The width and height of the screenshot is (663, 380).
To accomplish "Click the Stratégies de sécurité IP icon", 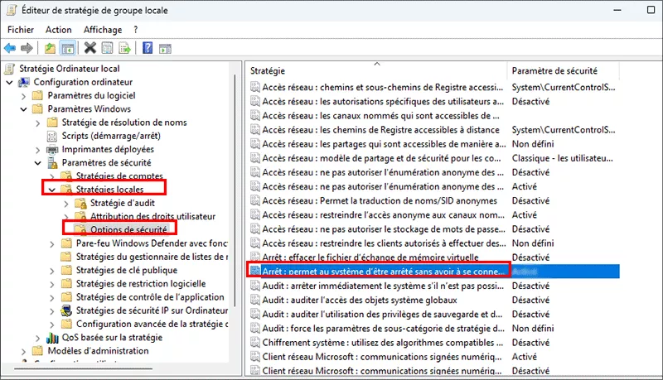I will pos(66,310).
